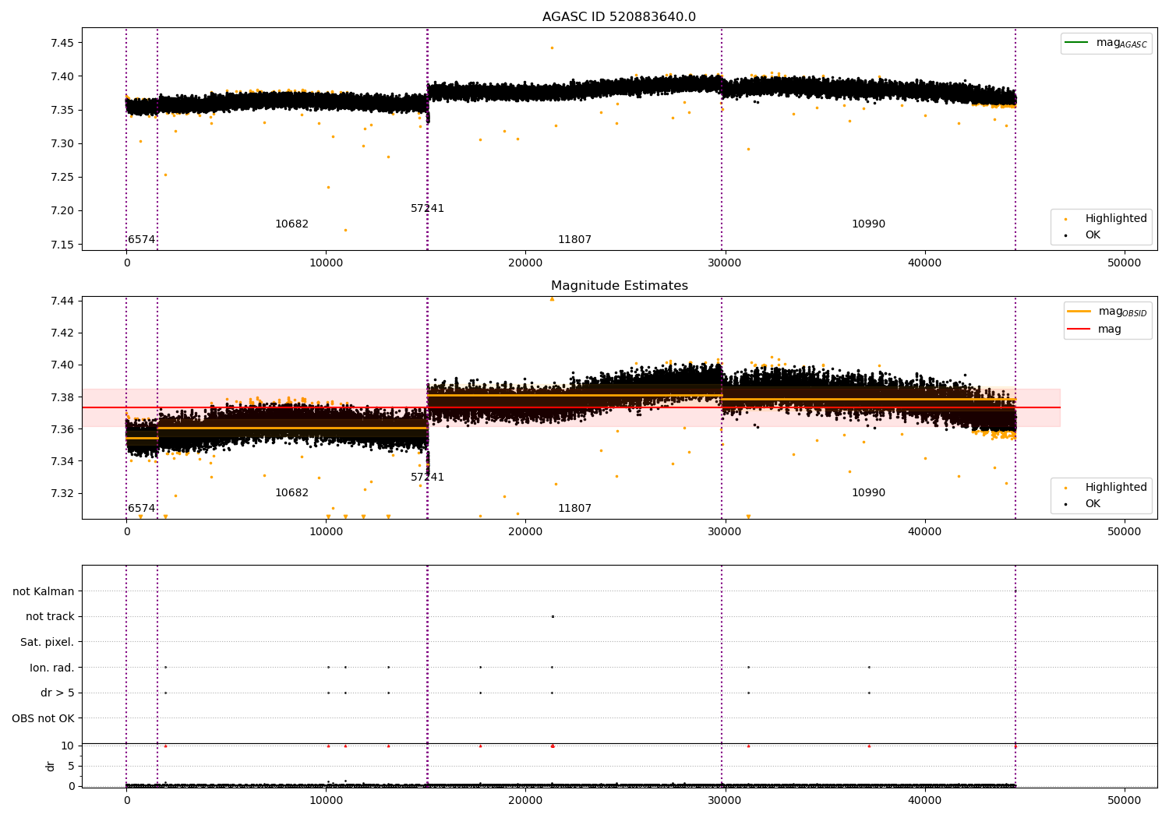Click the 7.32 y-axis tick label
This screenshot has width=1169, height=818.
pyautogui.click(x=62, y=493)
